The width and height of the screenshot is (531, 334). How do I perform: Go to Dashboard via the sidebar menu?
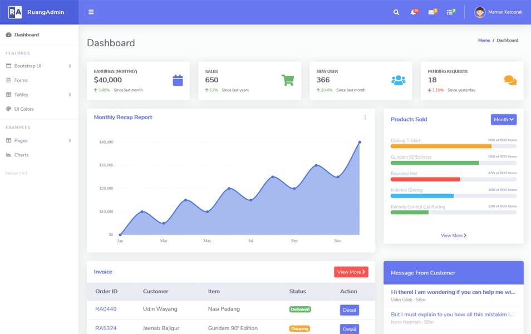click(25, 34)
